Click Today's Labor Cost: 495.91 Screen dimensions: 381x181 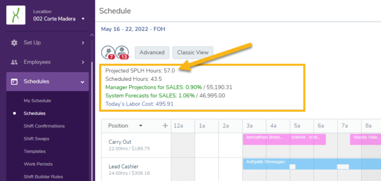139,104
